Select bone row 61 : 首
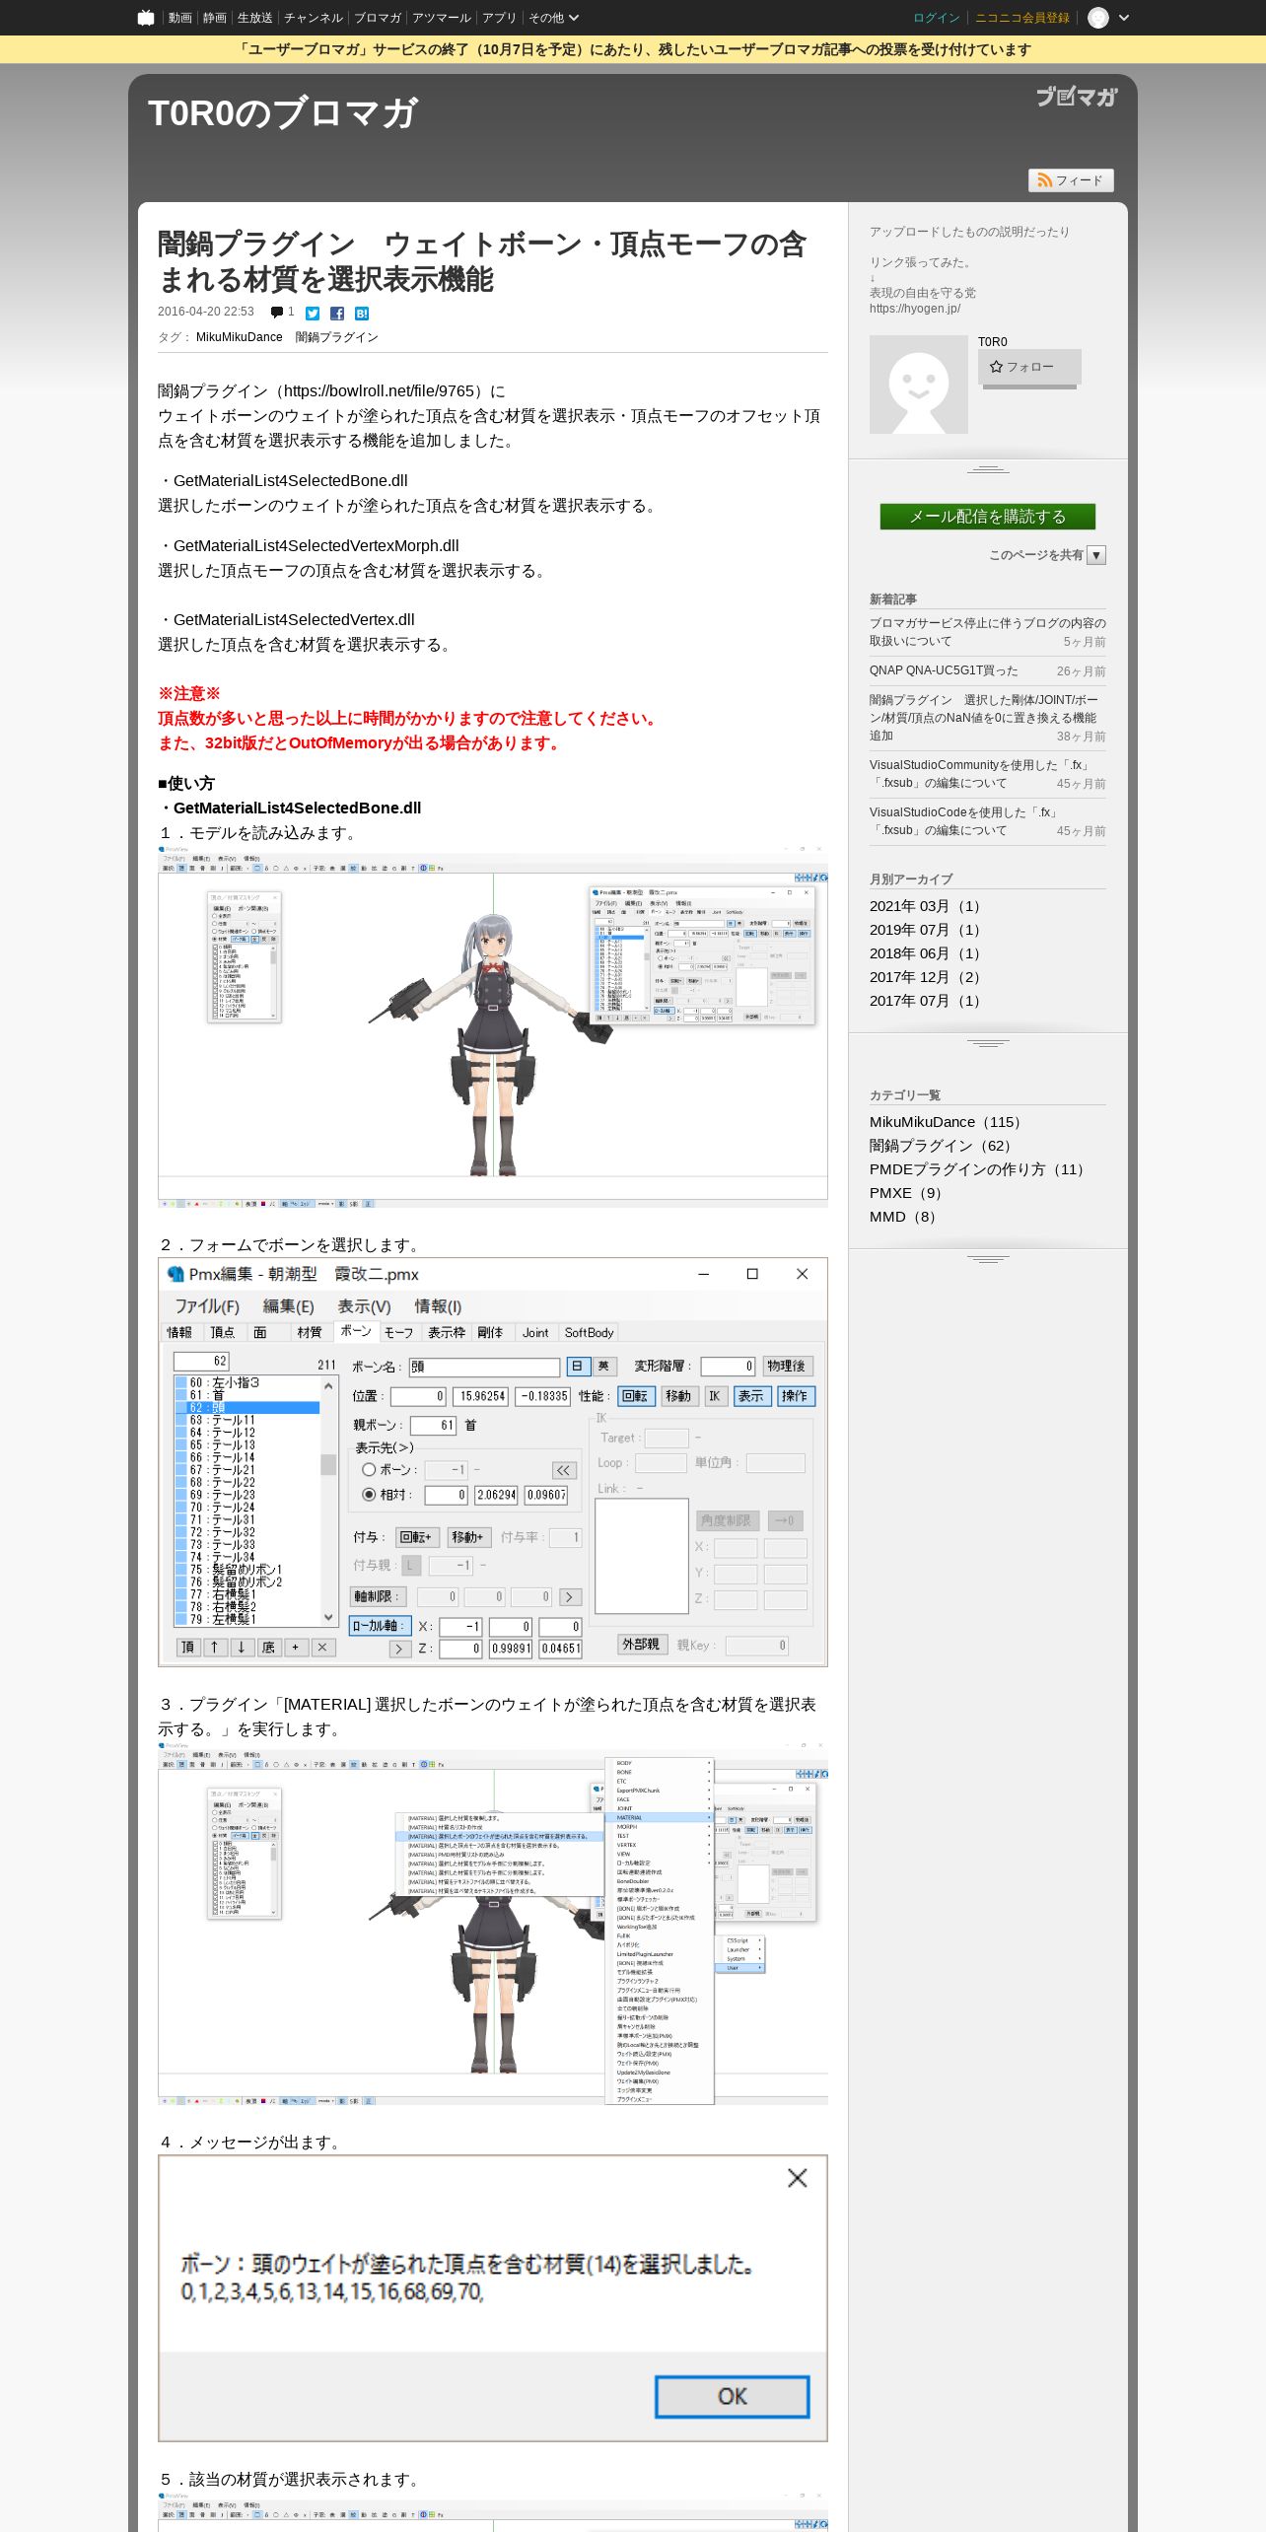This screenshot has height=2532, width=1266. (x=246, y=1395)
